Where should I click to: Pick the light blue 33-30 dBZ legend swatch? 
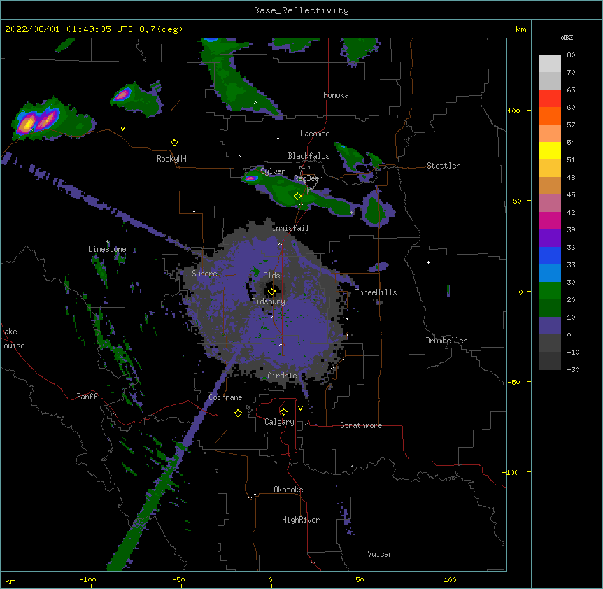[550, 274]
